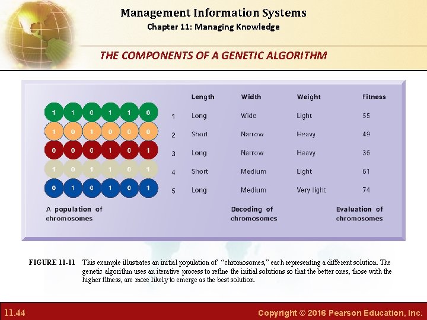Click fitness value 36

(x=366, y=152)
